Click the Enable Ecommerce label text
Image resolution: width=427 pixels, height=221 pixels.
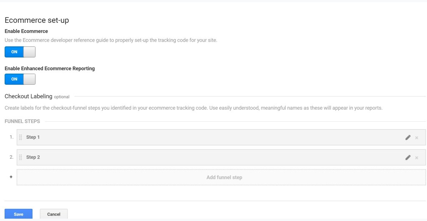26,31
